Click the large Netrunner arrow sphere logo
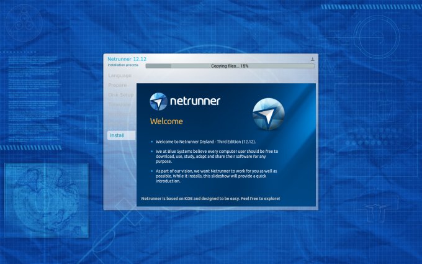Viewport: 422px width, 264px height. tap(268, 114)
